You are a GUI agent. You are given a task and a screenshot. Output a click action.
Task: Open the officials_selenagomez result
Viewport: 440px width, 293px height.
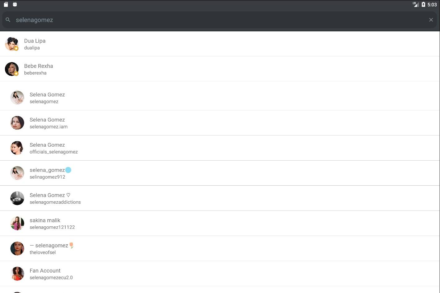[x=220, y=148]
